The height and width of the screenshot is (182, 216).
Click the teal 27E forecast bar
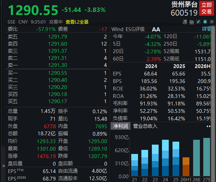pos(207,157)
